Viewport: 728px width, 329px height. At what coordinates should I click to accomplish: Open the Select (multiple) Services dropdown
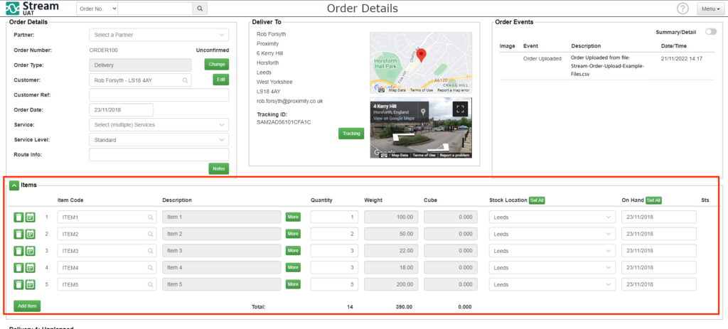pos(159,125)
